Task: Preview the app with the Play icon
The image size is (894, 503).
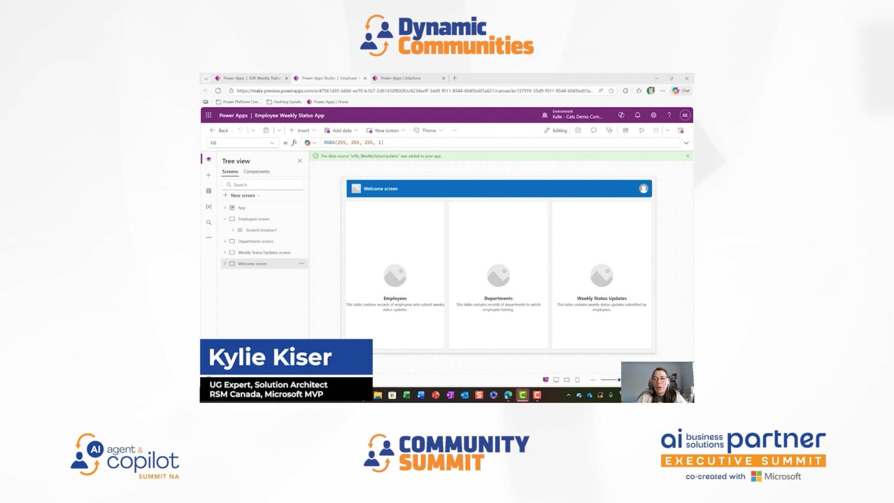Action: pyautogui.click(x=642, y=130)
